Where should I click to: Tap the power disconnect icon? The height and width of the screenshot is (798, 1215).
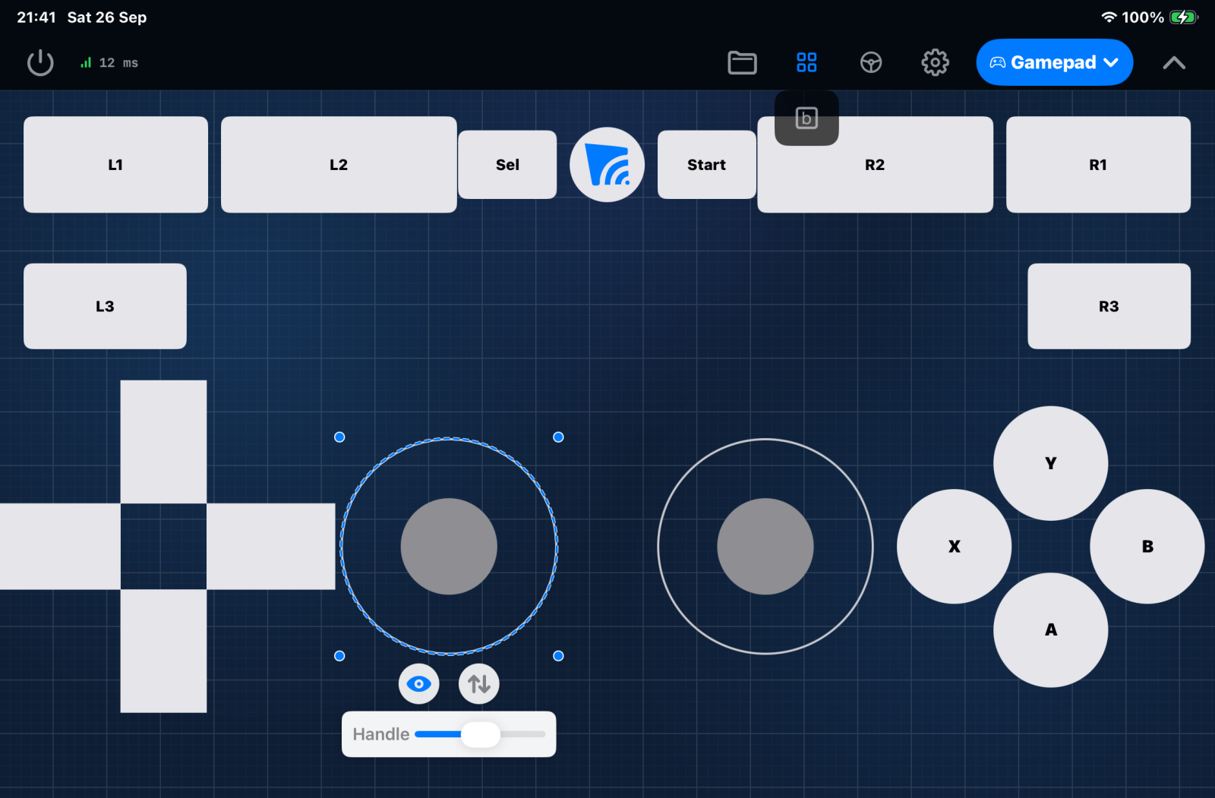coord(40,62)
